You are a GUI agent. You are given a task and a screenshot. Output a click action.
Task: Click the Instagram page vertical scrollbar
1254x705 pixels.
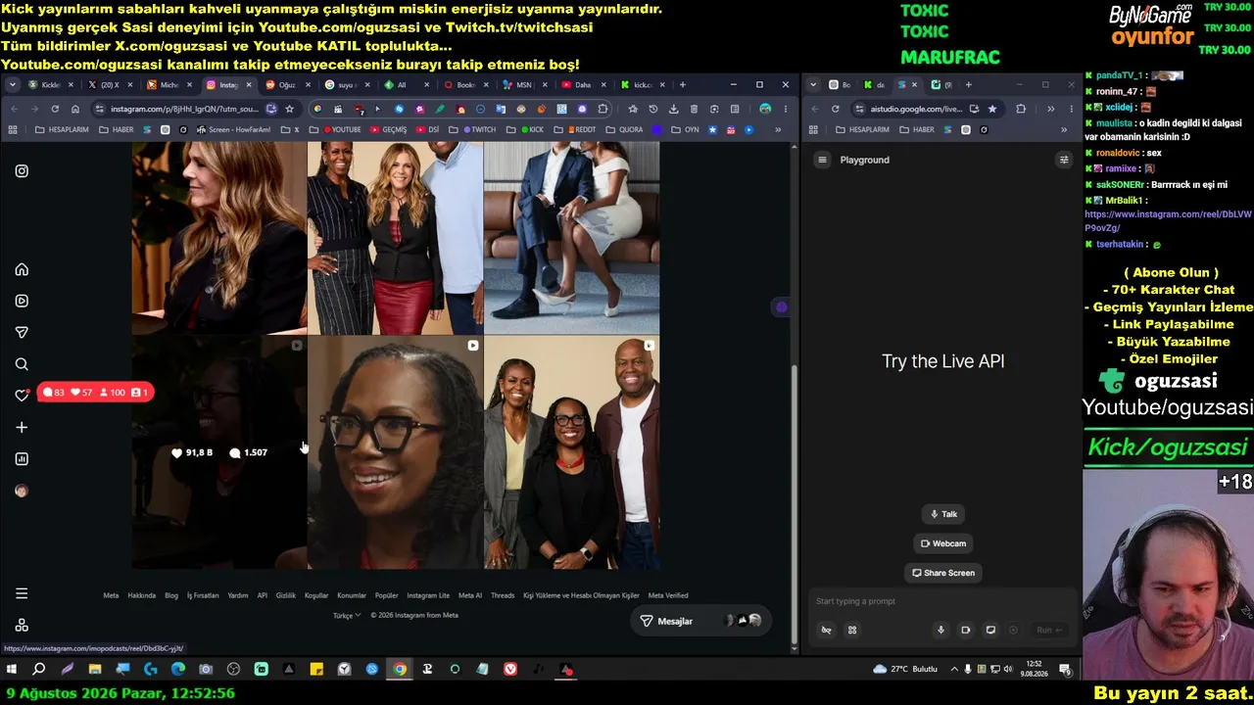click(794, 504)
